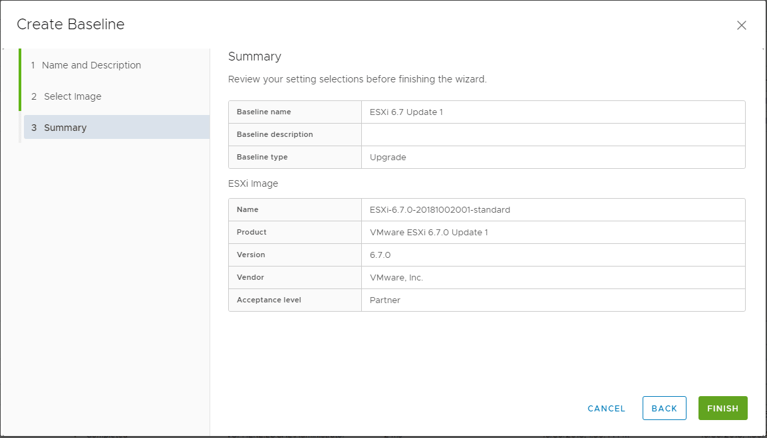Click the 'Product' row label
This screenshot has width=767, height=438.
point(251,232)
